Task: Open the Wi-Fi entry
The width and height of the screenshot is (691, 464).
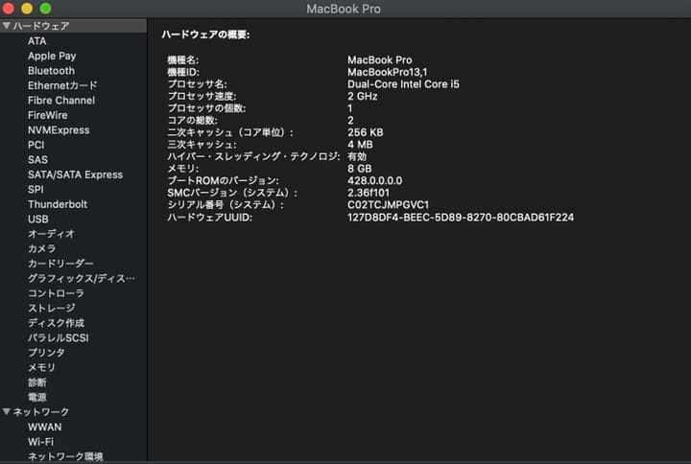Action: (x=40, y=442)
